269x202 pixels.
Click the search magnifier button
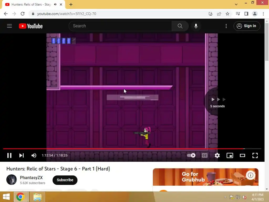coord(180,26)
